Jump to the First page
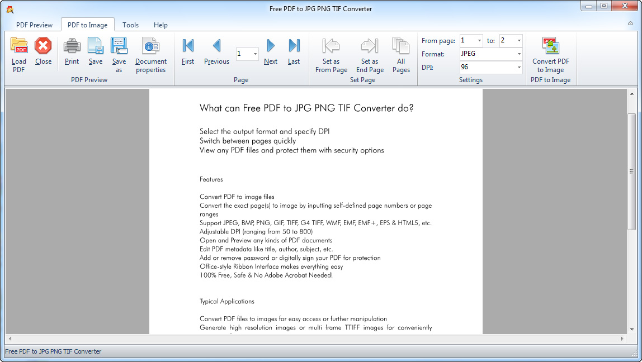The image size is (642, 362). coord(188,45)
